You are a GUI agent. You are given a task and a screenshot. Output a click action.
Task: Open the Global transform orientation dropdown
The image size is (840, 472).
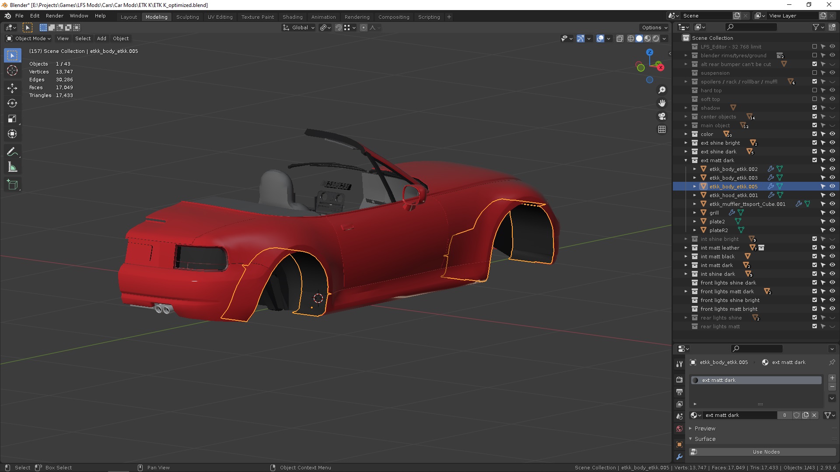(299, 28)
